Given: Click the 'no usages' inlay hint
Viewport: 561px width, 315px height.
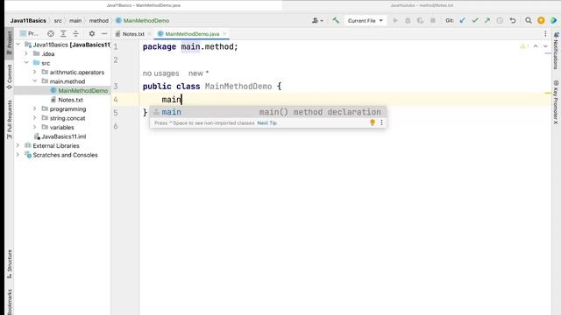Looking at the screenshot, I should pos(160,73).
